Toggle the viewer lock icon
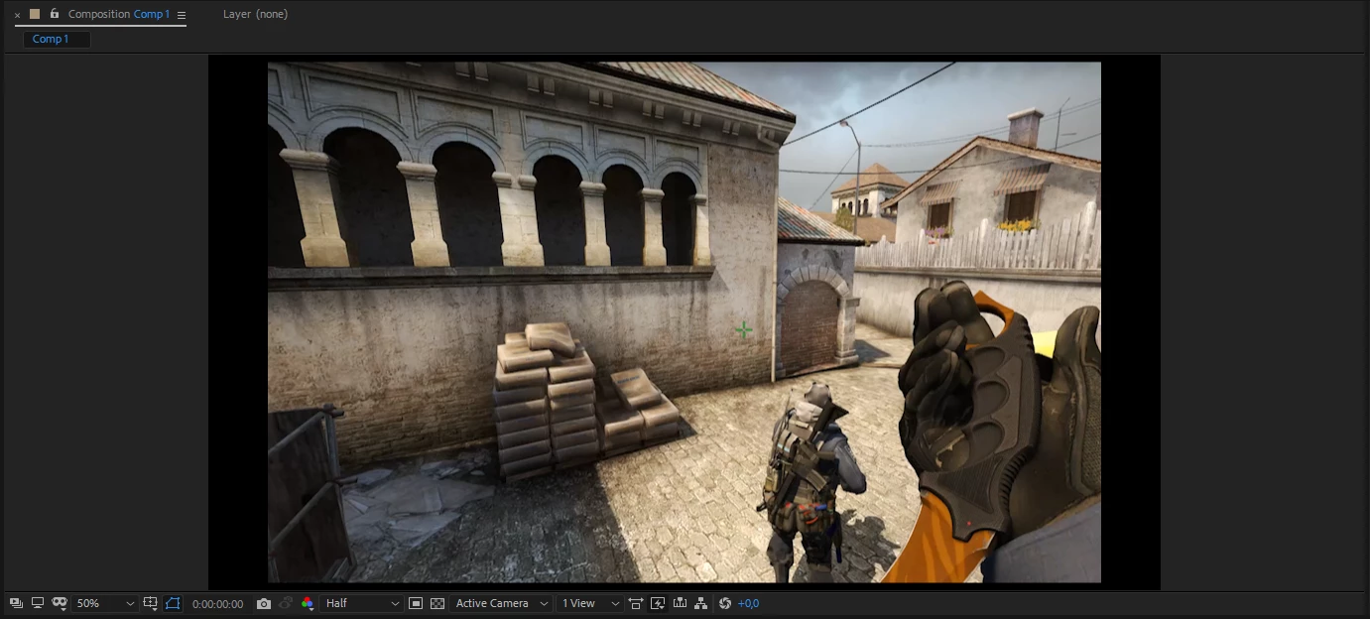 [x=55, y=14]
